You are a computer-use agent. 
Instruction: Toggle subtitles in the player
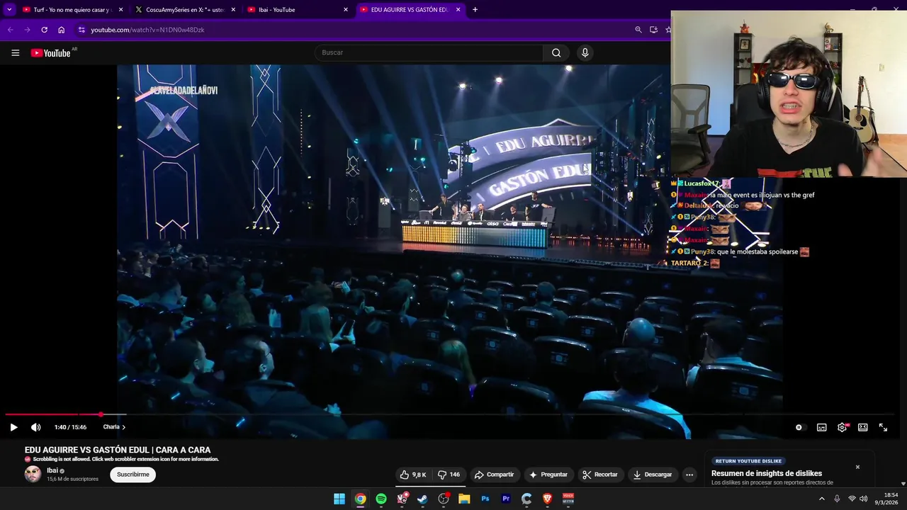[x=821, y=427]
